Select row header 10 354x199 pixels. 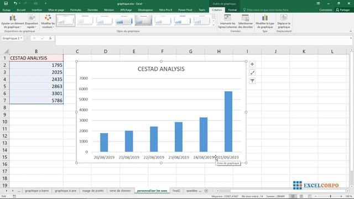click(4, 122)
